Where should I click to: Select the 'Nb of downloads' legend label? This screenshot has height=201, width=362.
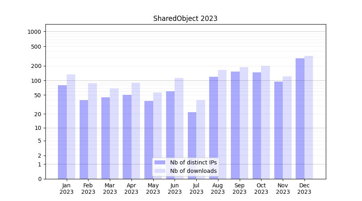tap(193, 171)
